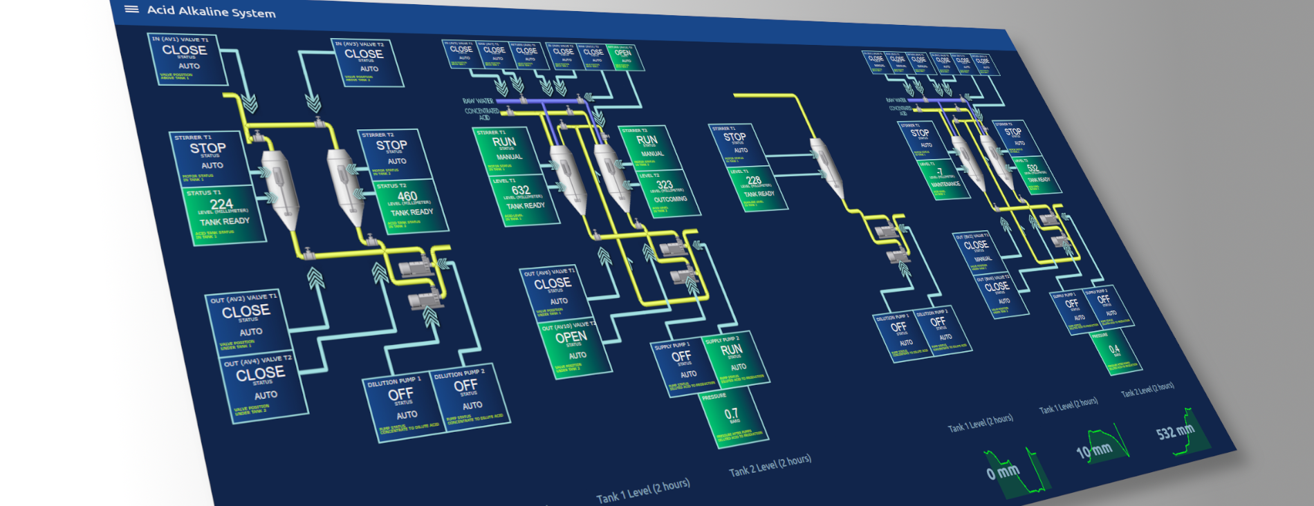Click the Dilution Pump 2 OFF tile
The width and height of the screenshot is (1314, 506).
tap(469, 399)
